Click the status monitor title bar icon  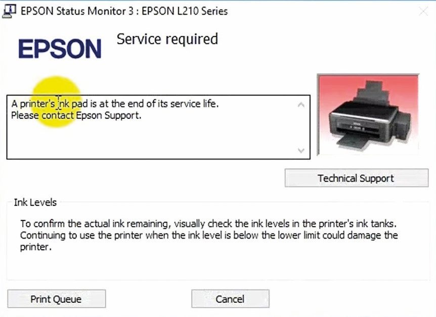(9, 11)
